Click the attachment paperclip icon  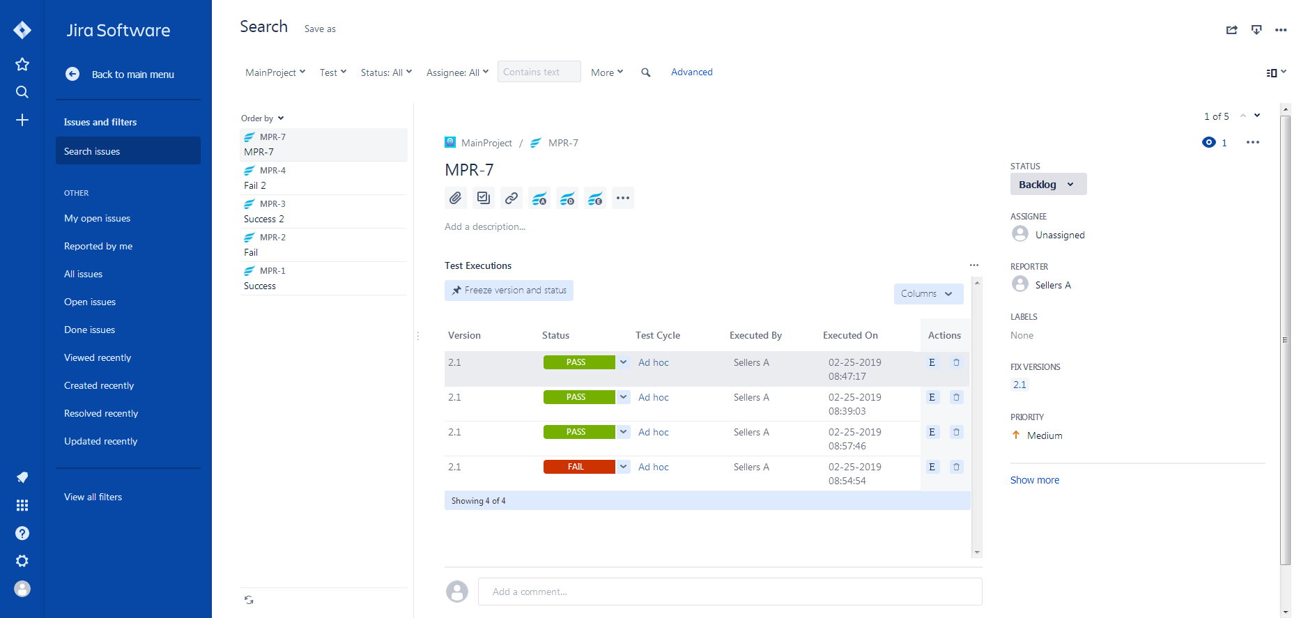(455, 199)
